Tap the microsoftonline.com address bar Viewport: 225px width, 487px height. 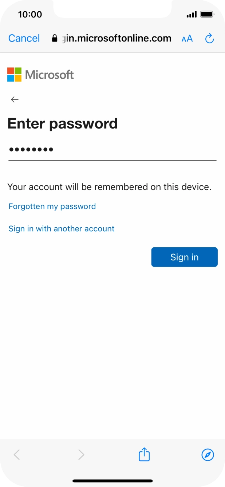click(x=117, y=38)
